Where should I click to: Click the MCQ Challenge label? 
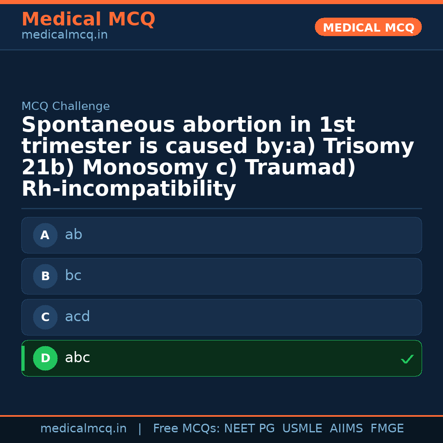tap(66, 107)
